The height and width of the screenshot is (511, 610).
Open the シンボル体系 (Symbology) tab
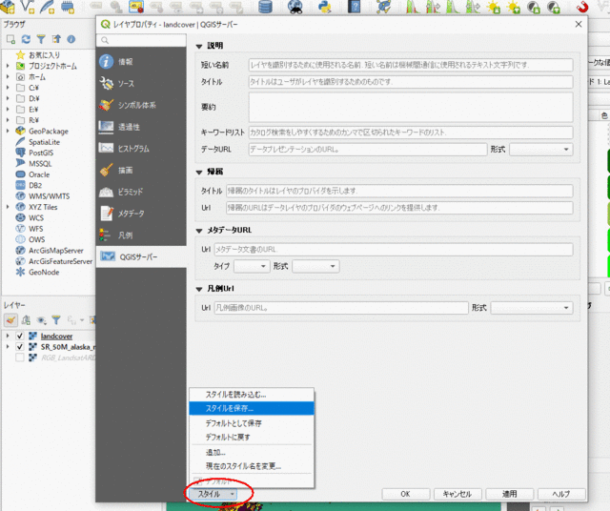pos(141,105)
